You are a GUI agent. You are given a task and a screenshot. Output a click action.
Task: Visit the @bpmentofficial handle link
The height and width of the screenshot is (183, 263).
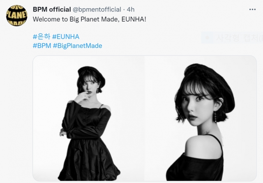click(97, 9)
